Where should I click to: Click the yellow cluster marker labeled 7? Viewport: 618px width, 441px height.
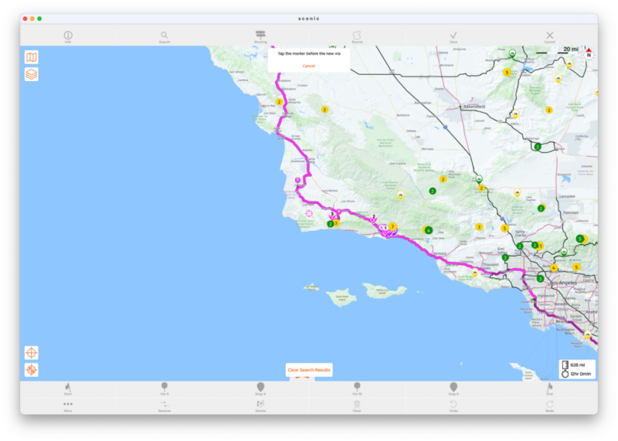[392, 226]
